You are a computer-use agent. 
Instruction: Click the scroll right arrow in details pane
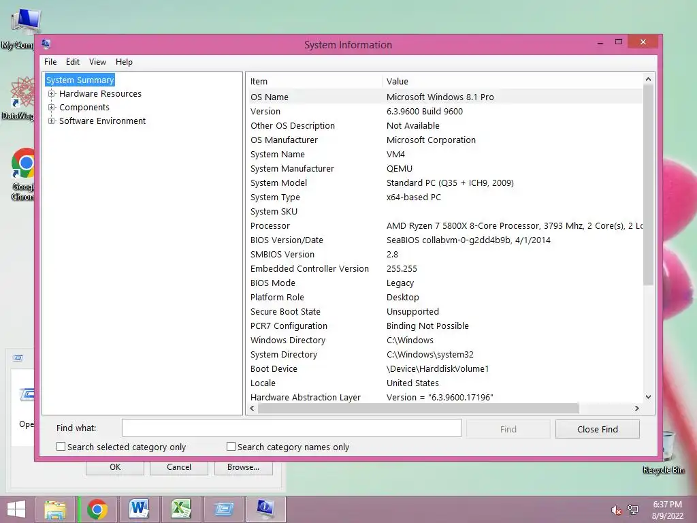[637, 409]
